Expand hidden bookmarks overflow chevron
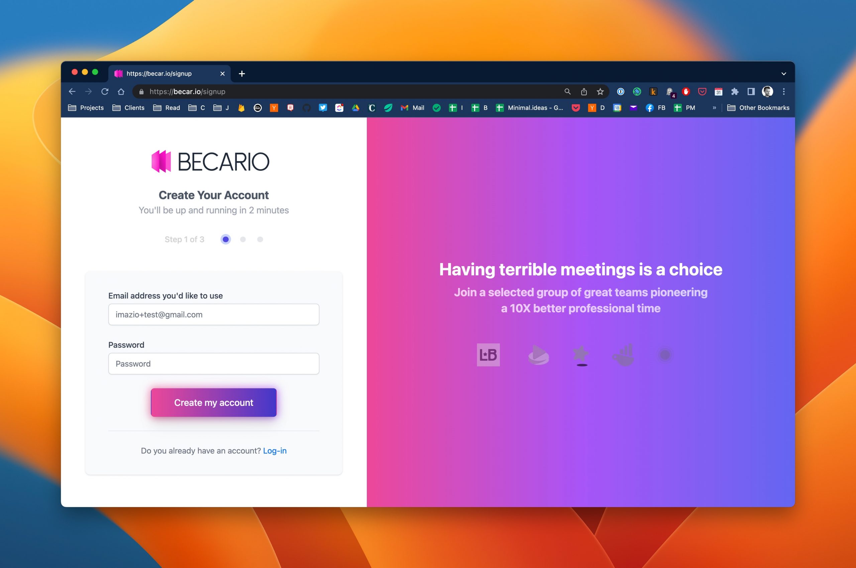The image size is (856, 568). 714,108
